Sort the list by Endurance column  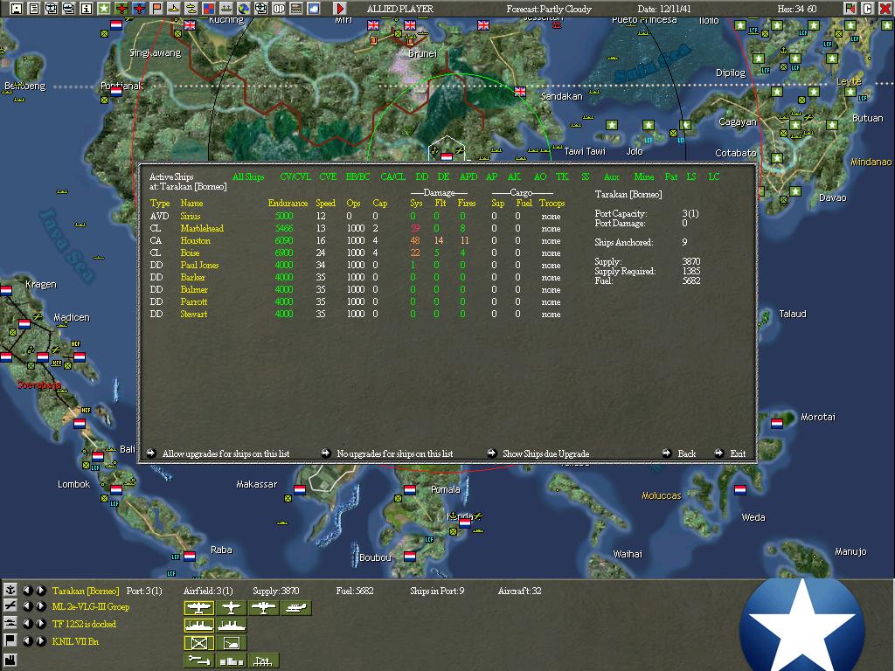288,203
